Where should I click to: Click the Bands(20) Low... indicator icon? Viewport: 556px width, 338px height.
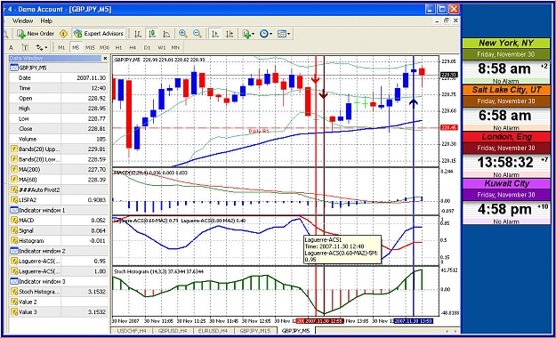coord(14,159)
